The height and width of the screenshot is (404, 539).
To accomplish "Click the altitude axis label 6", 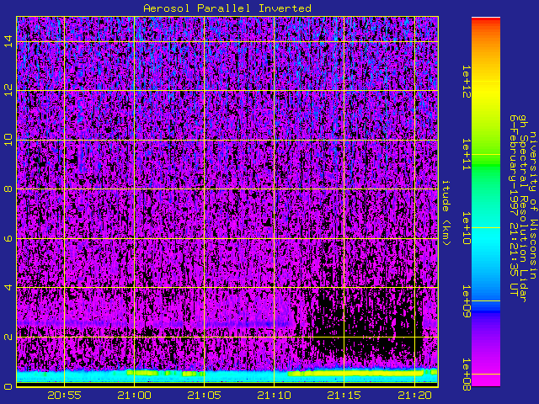I will [8, 238].
